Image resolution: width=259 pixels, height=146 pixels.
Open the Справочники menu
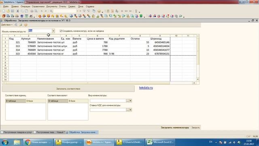coord(38,6)
